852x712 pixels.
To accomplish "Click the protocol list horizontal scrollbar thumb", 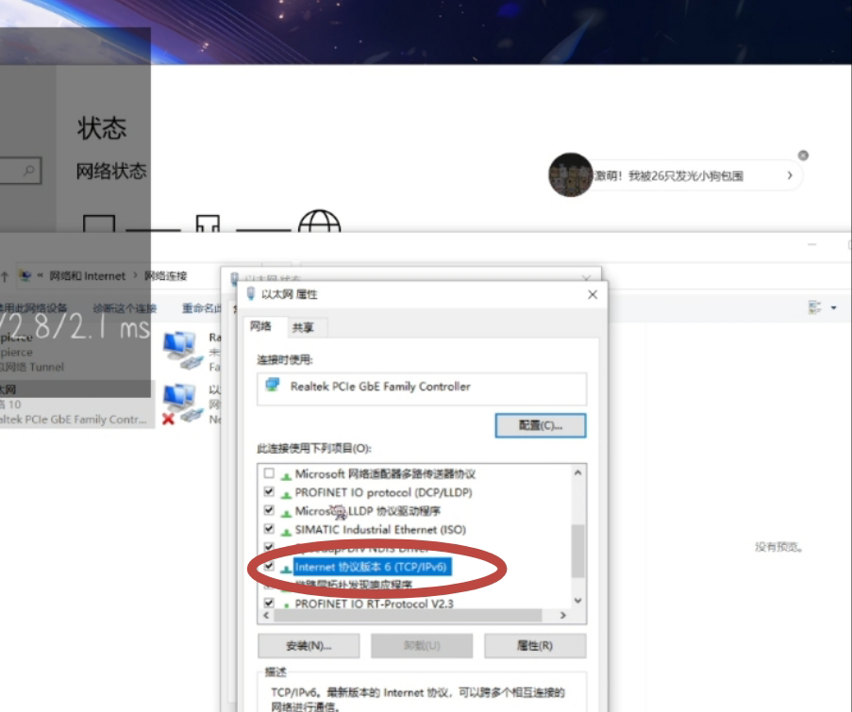I will pos(408,615).
